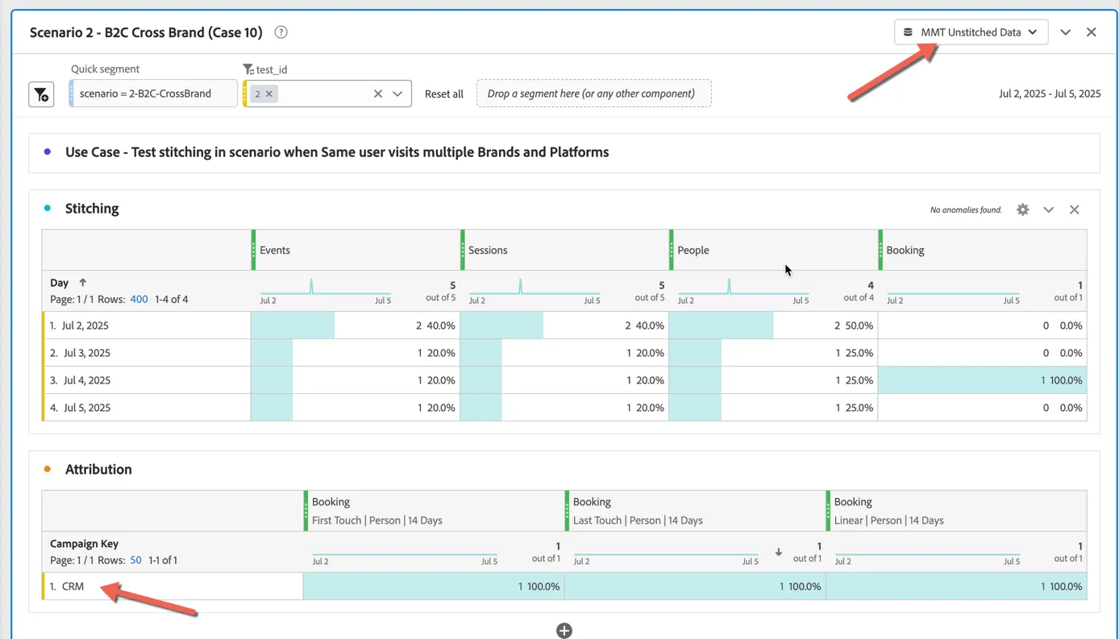Open the add filter funnel icon
The height and width of the screenshot is (639, 1119).
(41, 94)
